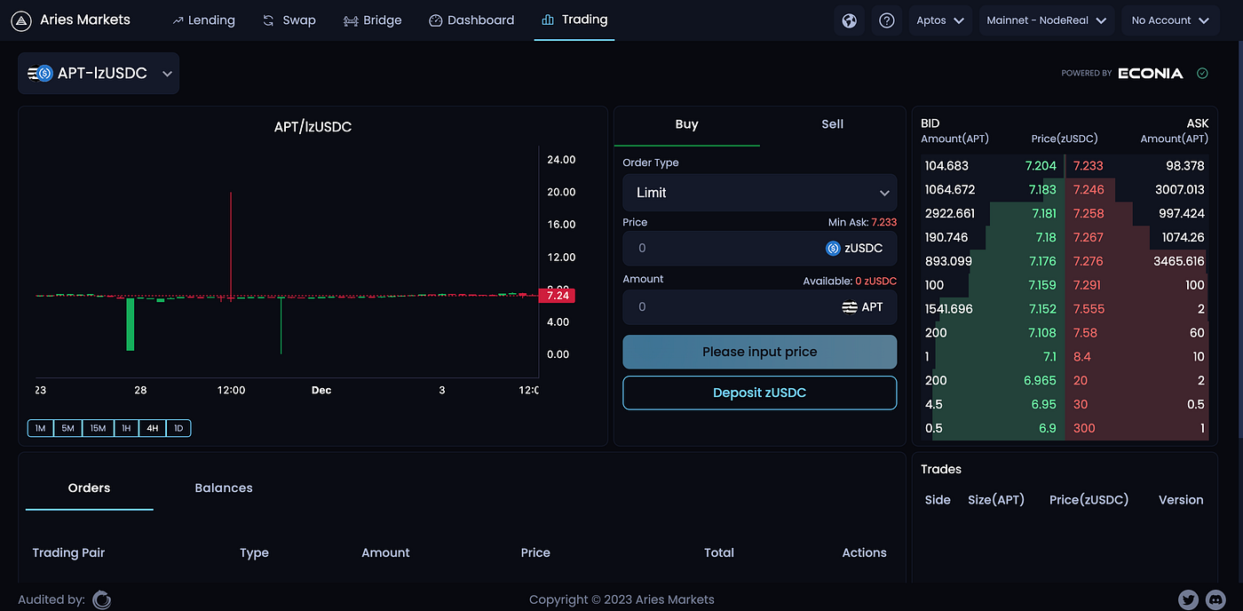Click ask price 7.258
The width and height of the screenshot is (1243, 611).
pyautogui.click(x=1089, y=214)
